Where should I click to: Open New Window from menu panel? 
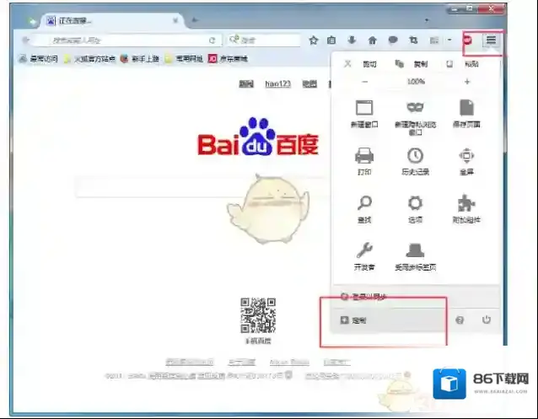(x=364, y=114)
